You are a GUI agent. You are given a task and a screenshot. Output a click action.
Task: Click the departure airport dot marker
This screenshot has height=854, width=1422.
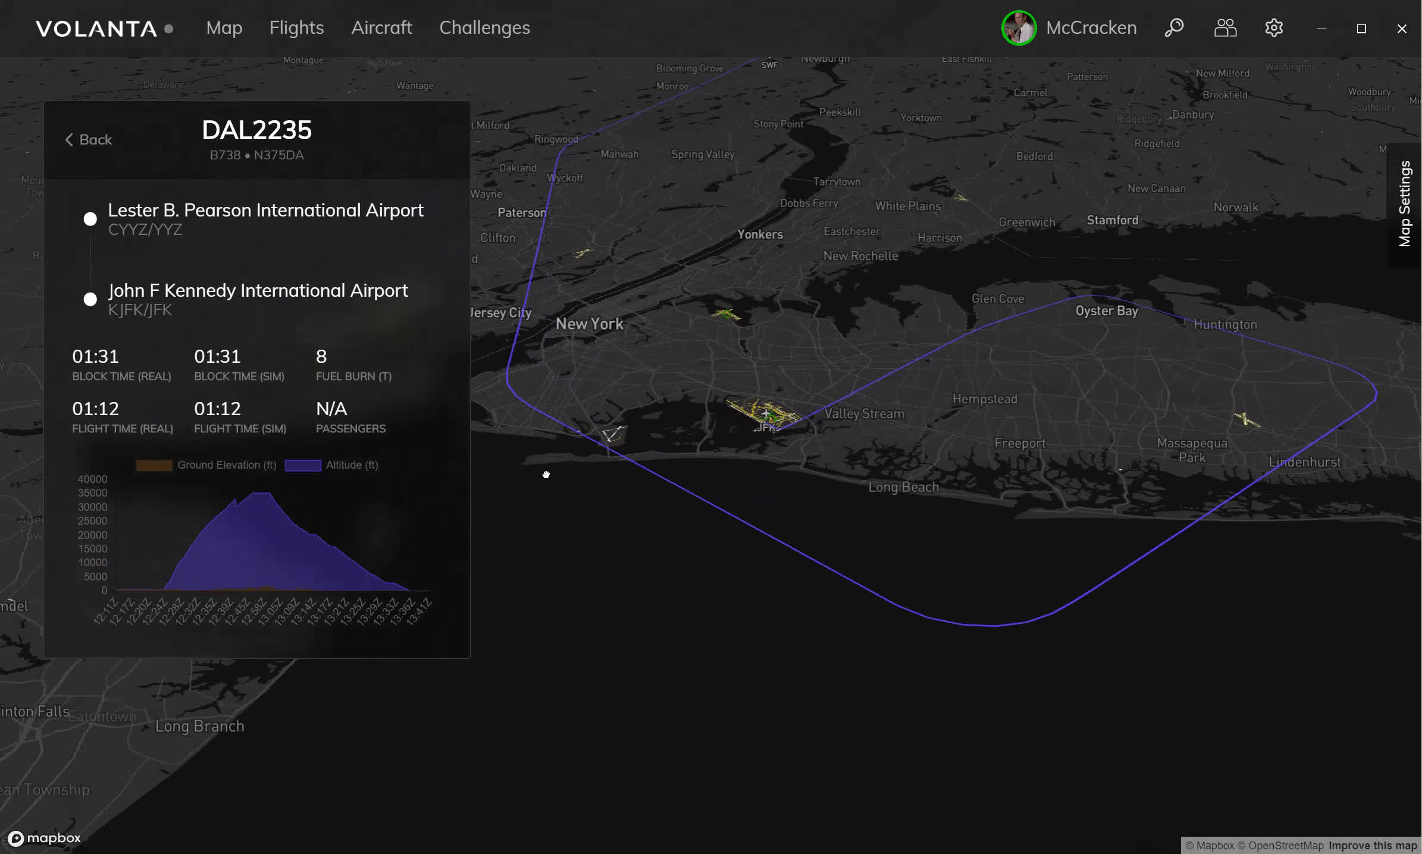[x=90, y=219]
